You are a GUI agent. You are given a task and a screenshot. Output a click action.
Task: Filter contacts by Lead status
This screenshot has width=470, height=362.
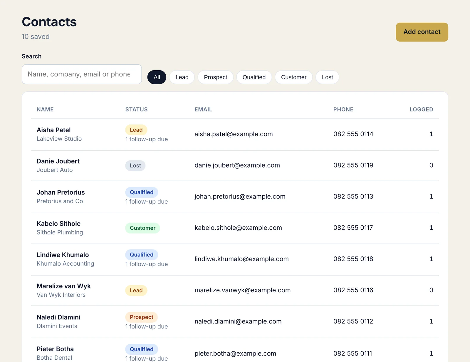click(182, 77)
